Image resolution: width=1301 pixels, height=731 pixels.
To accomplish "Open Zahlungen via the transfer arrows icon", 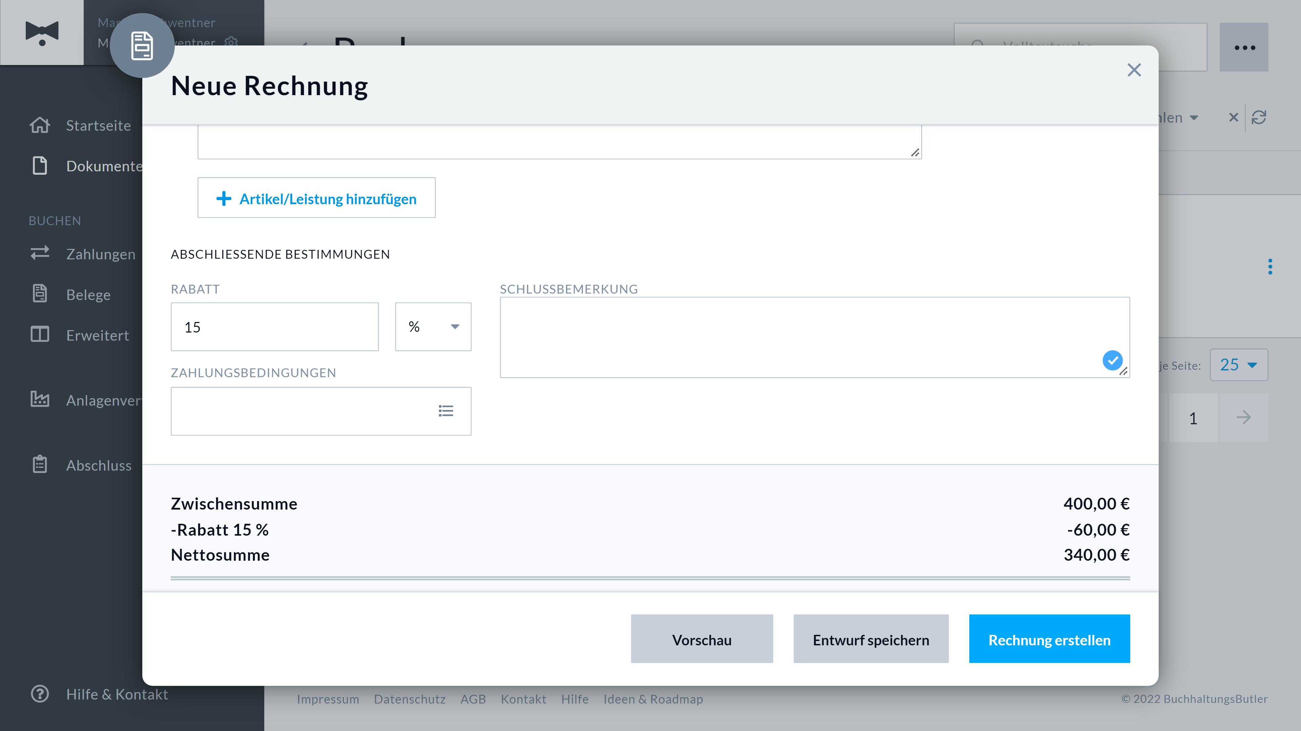I will click(x=40, y=253).
